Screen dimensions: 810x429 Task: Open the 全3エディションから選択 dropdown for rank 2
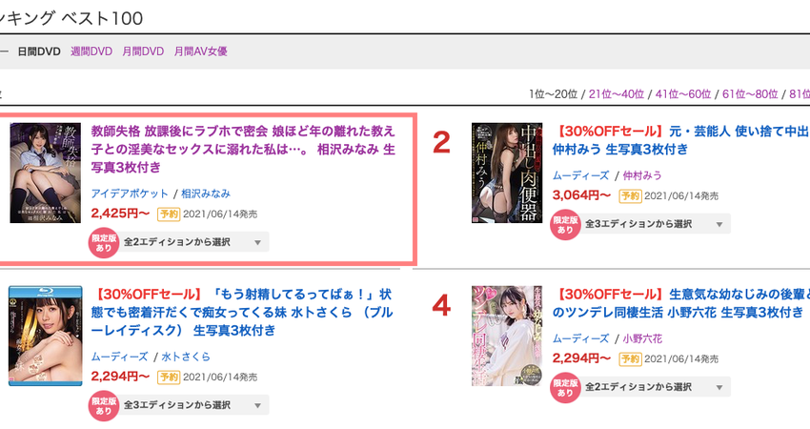click(x=654, y=224)
